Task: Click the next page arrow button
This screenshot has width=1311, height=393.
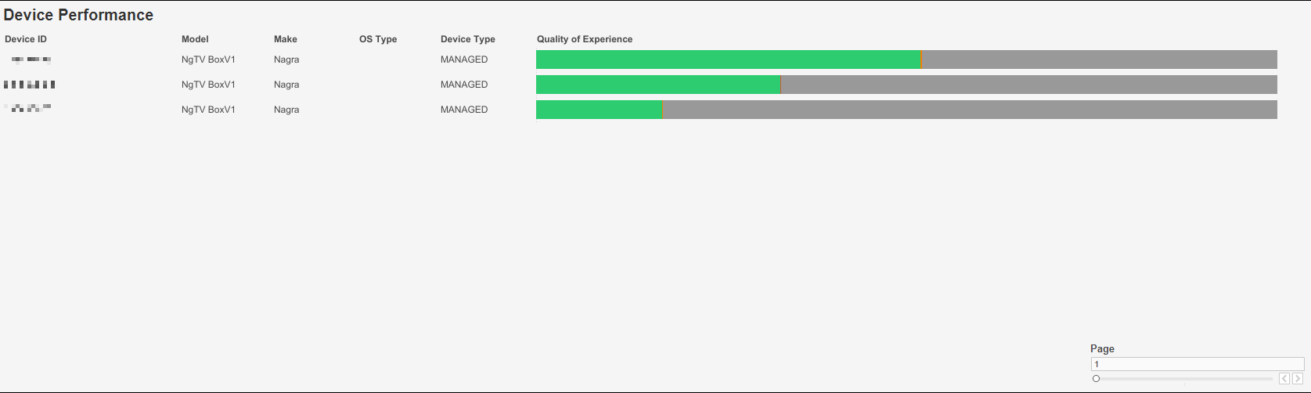Action: 1297,379
